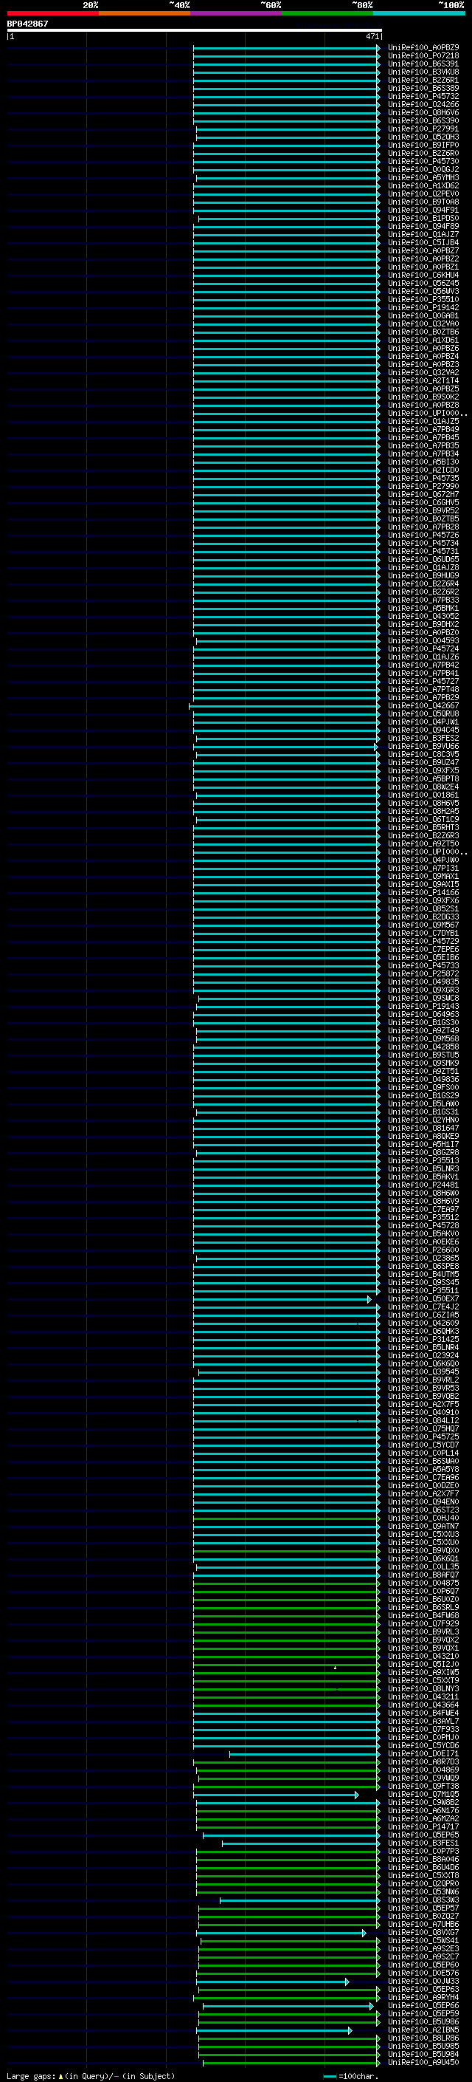Image resolution: width=472 pixels, height=2082 pixels.
Task: Click the green alignment bar of UniRef100_C0P607
Action: tap(286, 1592)
